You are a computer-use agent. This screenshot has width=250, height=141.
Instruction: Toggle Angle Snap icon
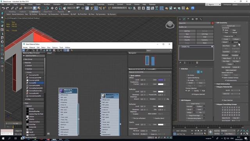coord(96,8)
